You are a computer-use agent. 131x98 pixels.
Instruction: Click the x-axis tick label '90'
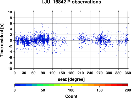[43, 73]
